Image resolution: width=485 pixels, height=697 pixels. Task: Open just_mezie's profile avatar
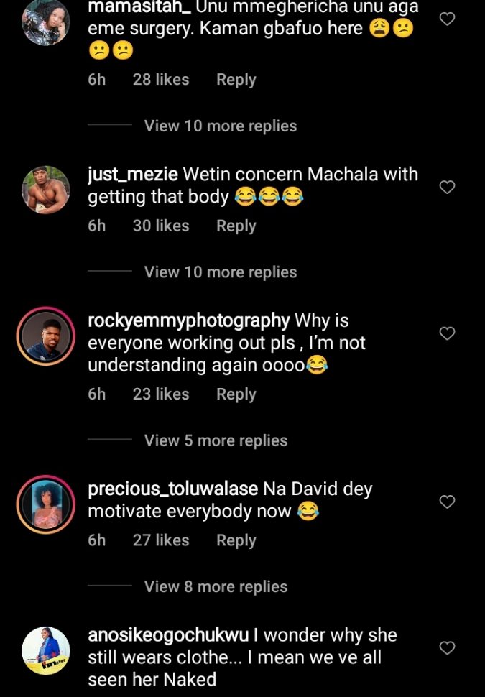point(46,190)
